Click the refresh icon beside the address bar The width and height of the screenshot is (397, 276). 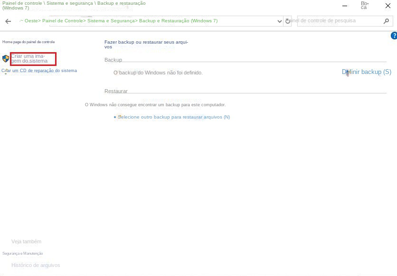coord(287,21)
